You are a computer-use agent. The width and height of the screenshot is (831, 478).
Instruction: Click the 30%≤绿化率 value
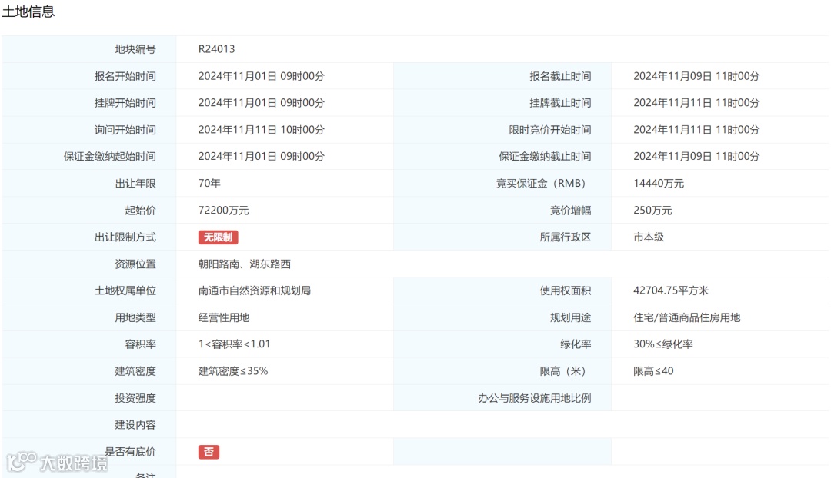(x=663, y=344)
